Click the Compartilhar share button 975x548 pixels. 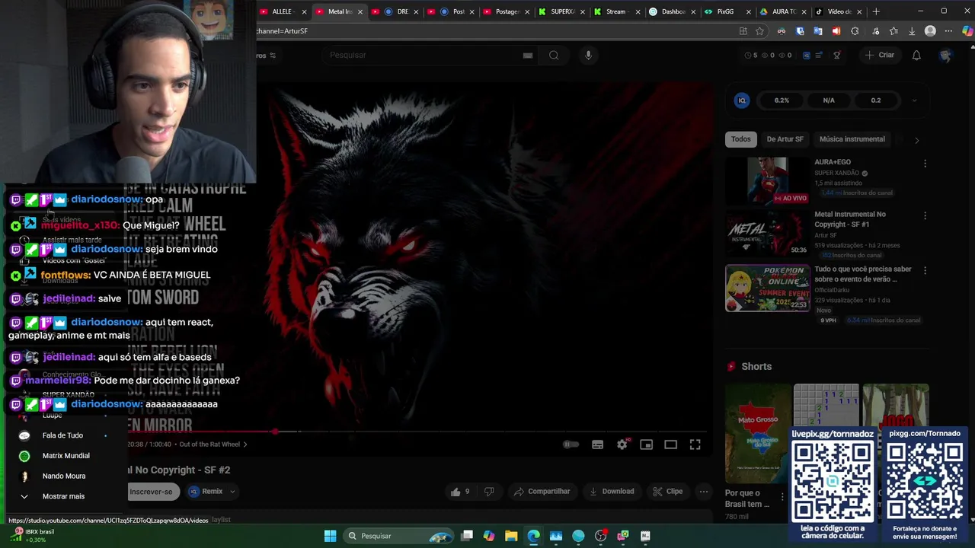click(542, 492)
